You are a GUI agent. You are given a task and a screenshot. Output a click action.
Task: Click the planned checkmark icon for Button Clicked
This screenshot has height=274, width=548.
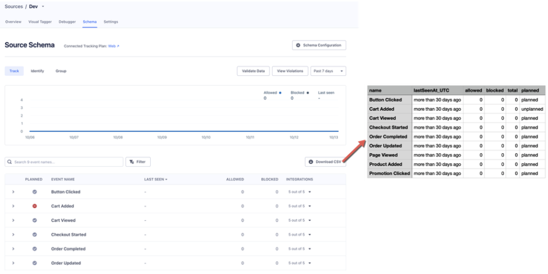click(35, 192)
